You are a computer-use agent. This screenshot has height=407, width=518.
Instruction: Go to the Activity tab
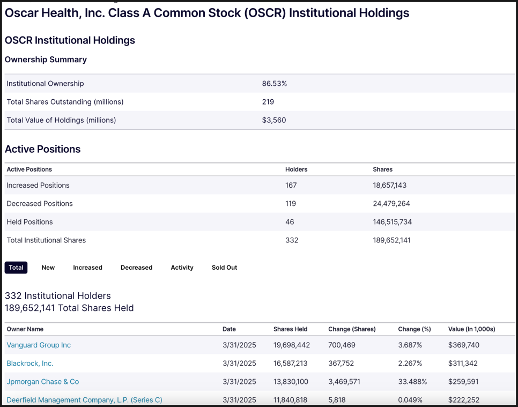pos(182,268)
